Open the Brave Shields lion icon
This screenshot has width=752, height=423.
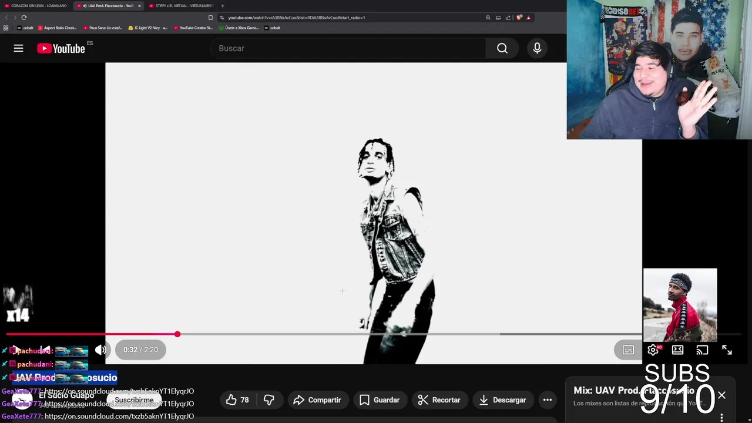click(519, 18)
